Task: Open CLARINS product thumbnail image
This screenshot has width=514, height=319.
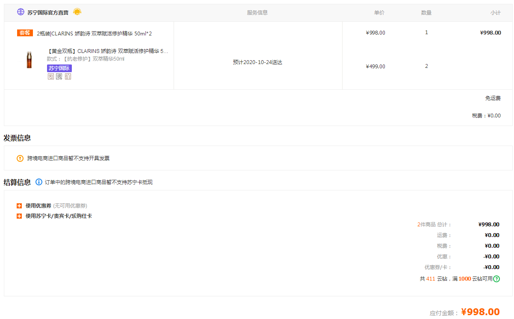Action: click(29, 60)
